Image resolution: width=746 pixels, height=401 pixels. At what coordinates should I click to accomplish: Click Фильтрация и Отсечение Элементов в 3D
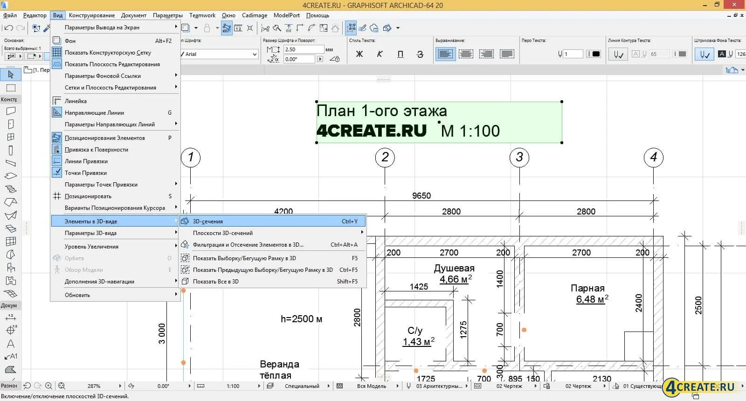point(273,245)
